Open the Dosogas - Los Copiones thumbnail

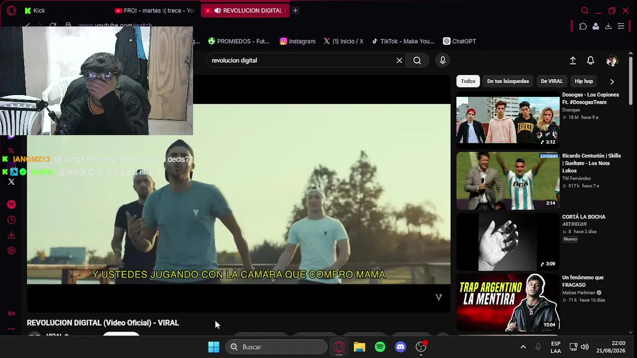(x=508, y=119)
